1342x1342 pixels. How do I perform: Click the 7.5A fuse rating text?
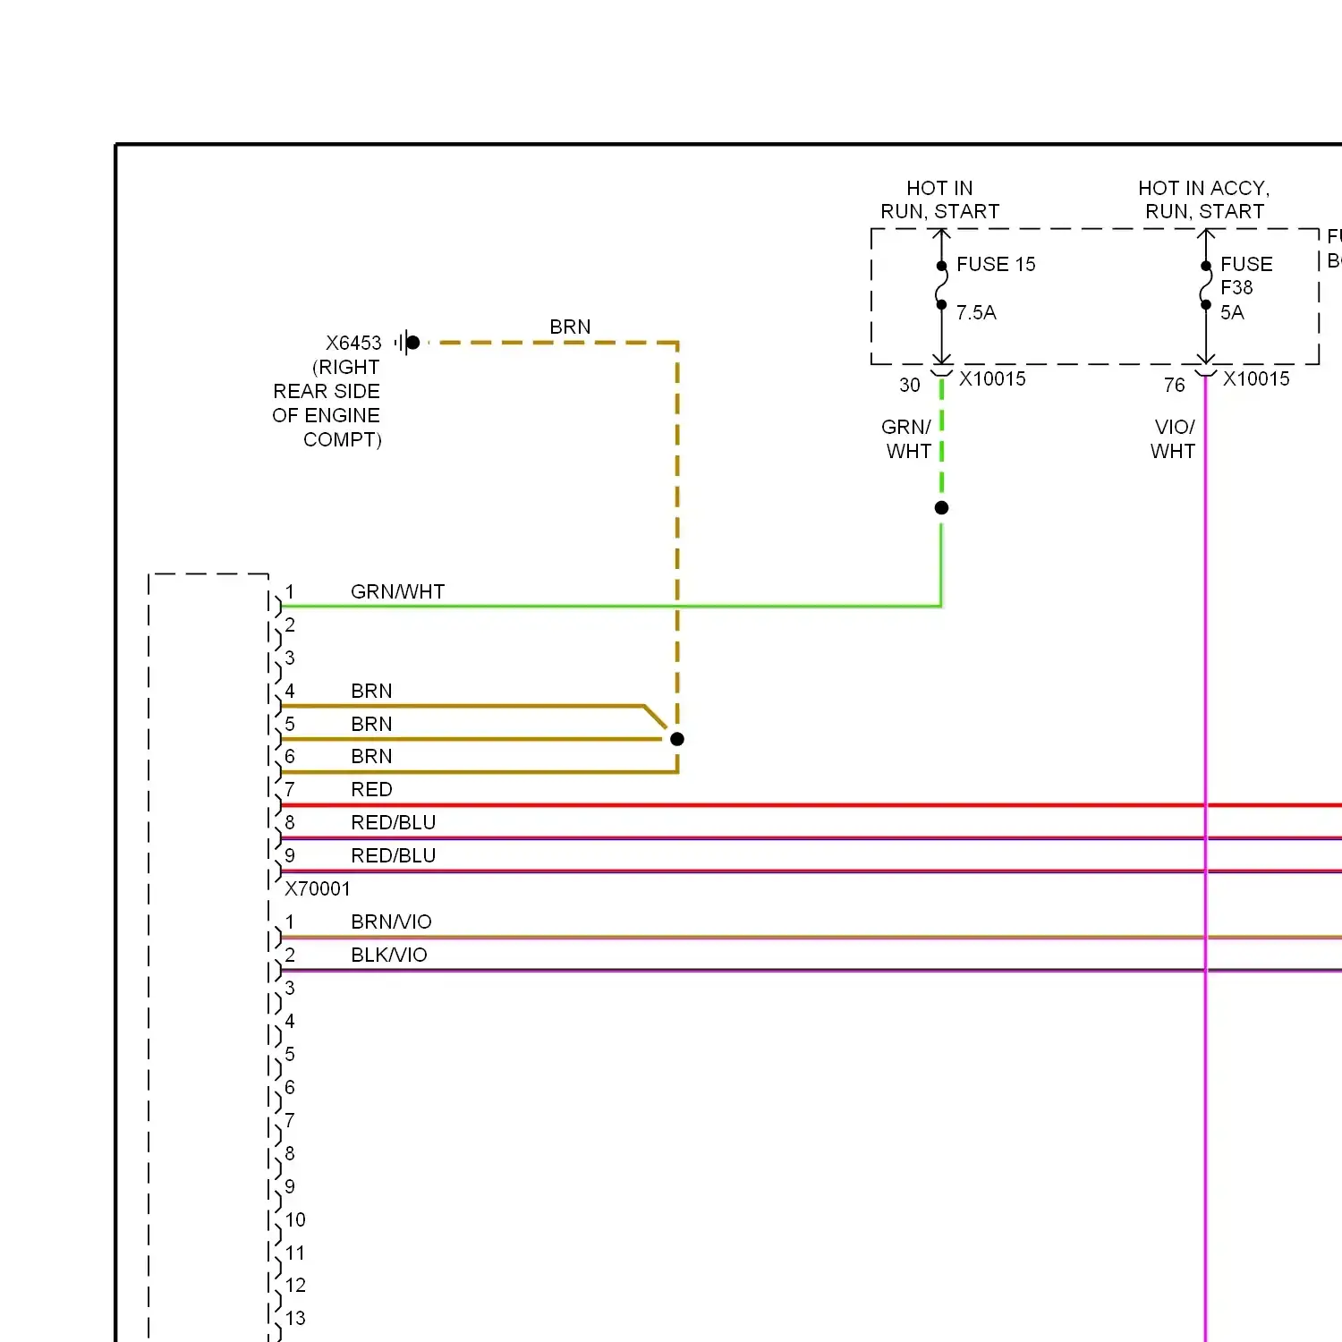[976, 312]
